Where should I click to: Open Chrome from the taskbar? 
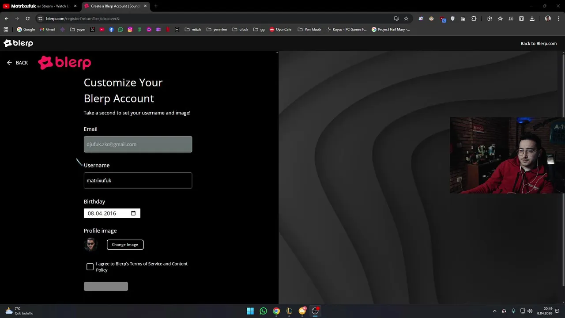(x=276, y=311)
